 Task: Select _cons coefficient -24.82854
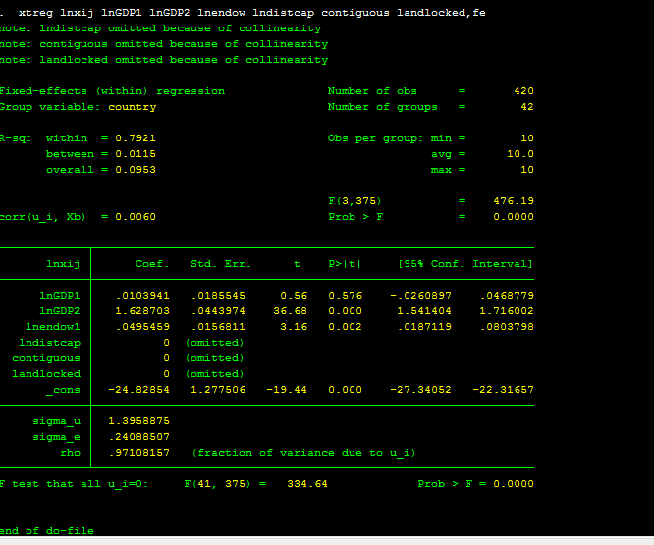pos(138,390)
